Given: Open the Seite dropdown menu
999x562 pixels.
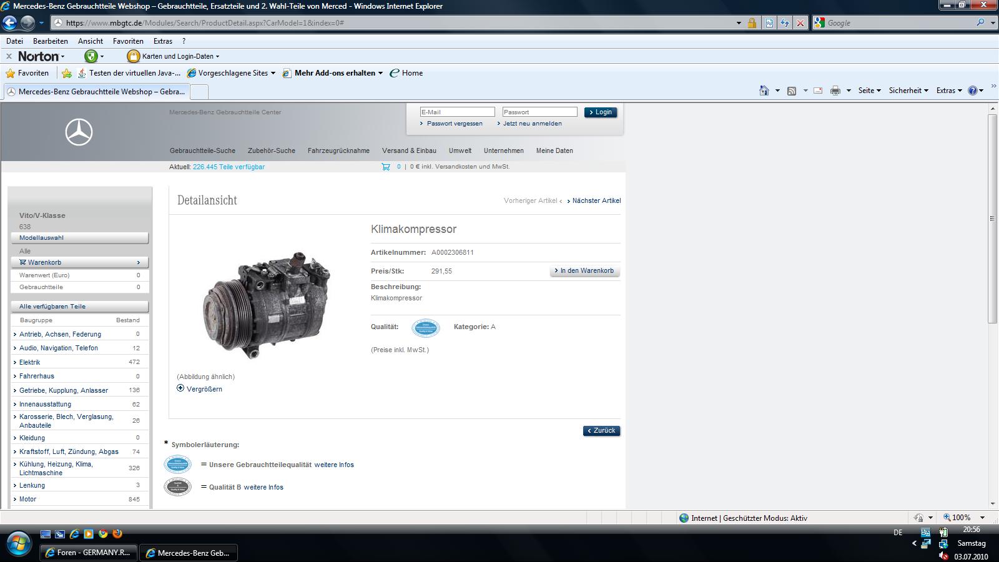Looking at the screenshot, I should (x=869, y=91).
